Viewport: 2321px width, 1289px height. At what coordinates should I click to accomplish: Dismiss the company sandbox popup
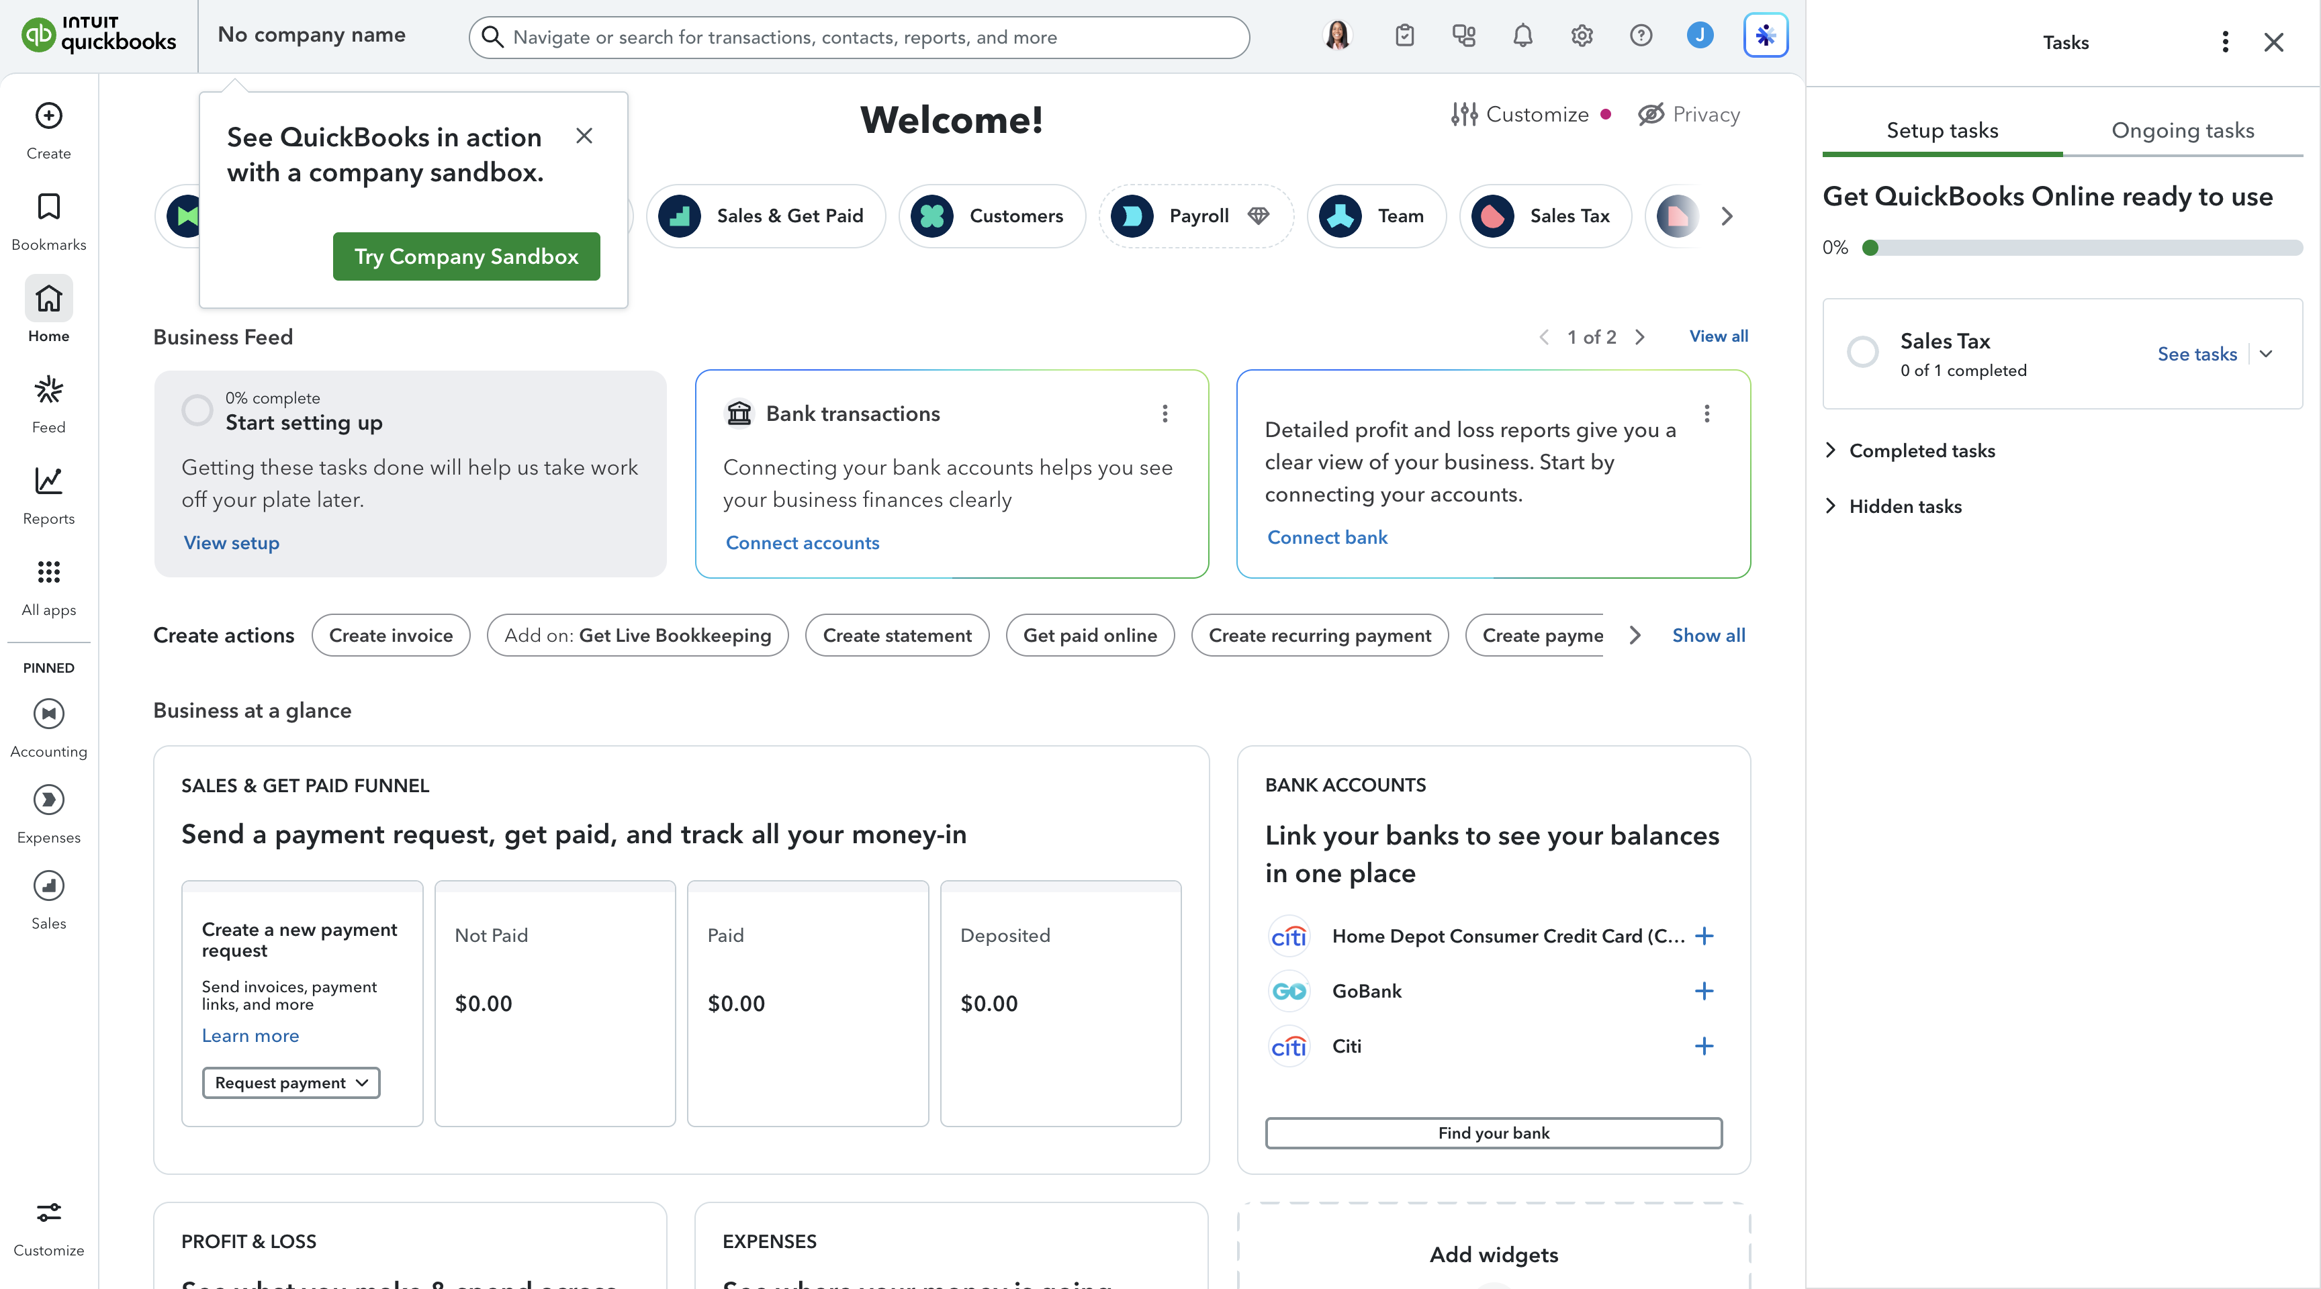584,136
